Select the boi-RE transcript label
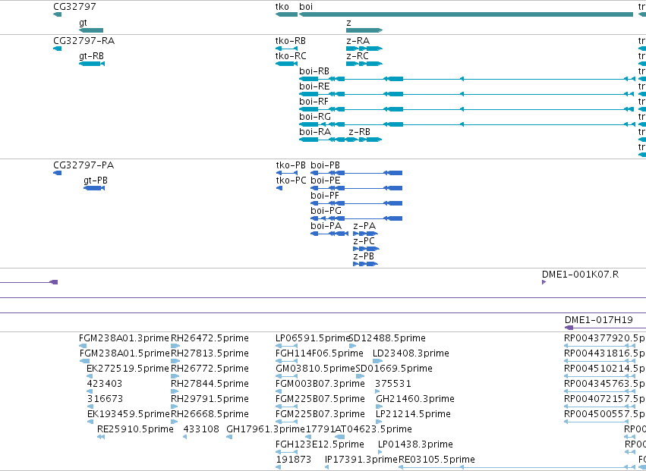The image size is (646, 471). pyautogui.click(x=314, y=86)
